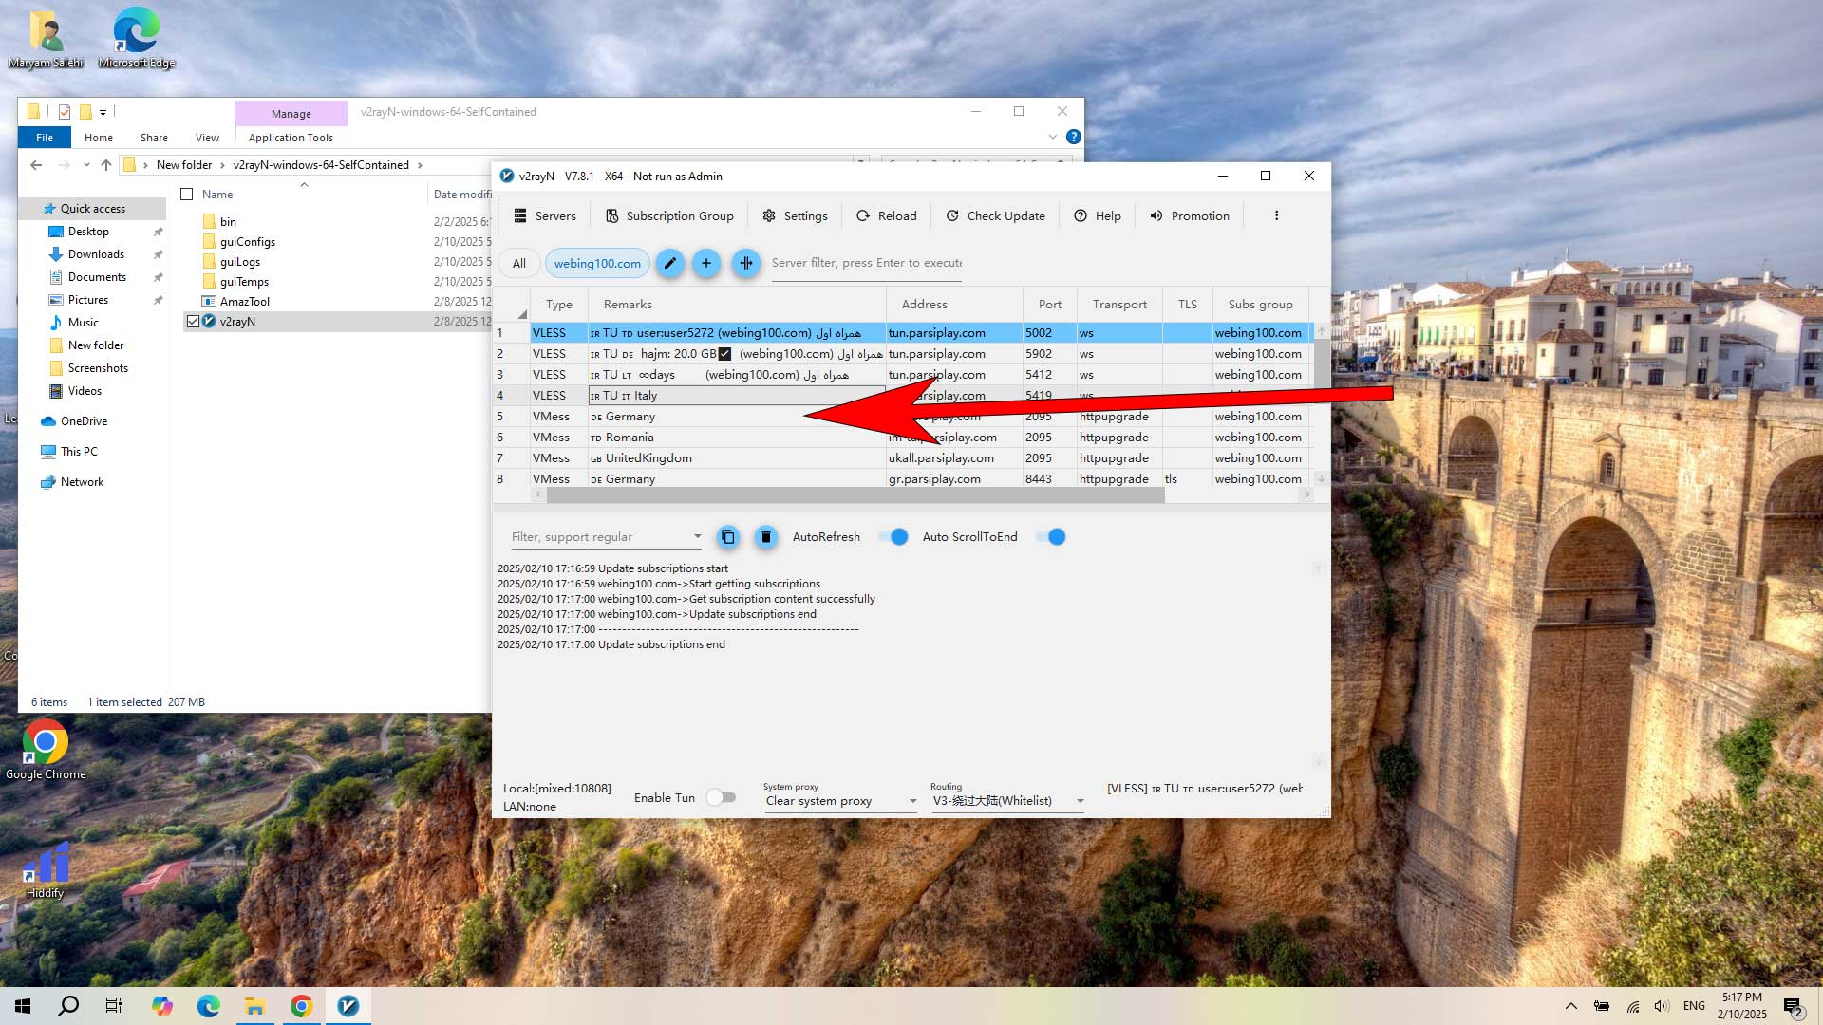This screenshot has width=1823, height=1025.
Task: Open the log filter dropdown
Action: (697, 537)
